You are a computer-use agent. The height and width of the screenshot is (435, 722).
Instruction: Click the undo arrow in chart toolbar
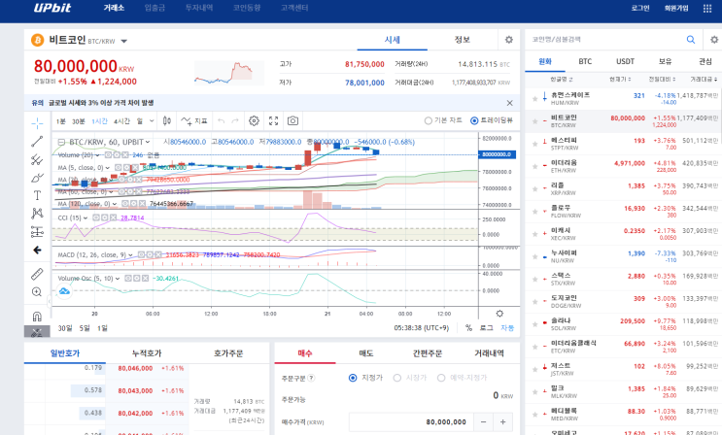tap(221, 120)
